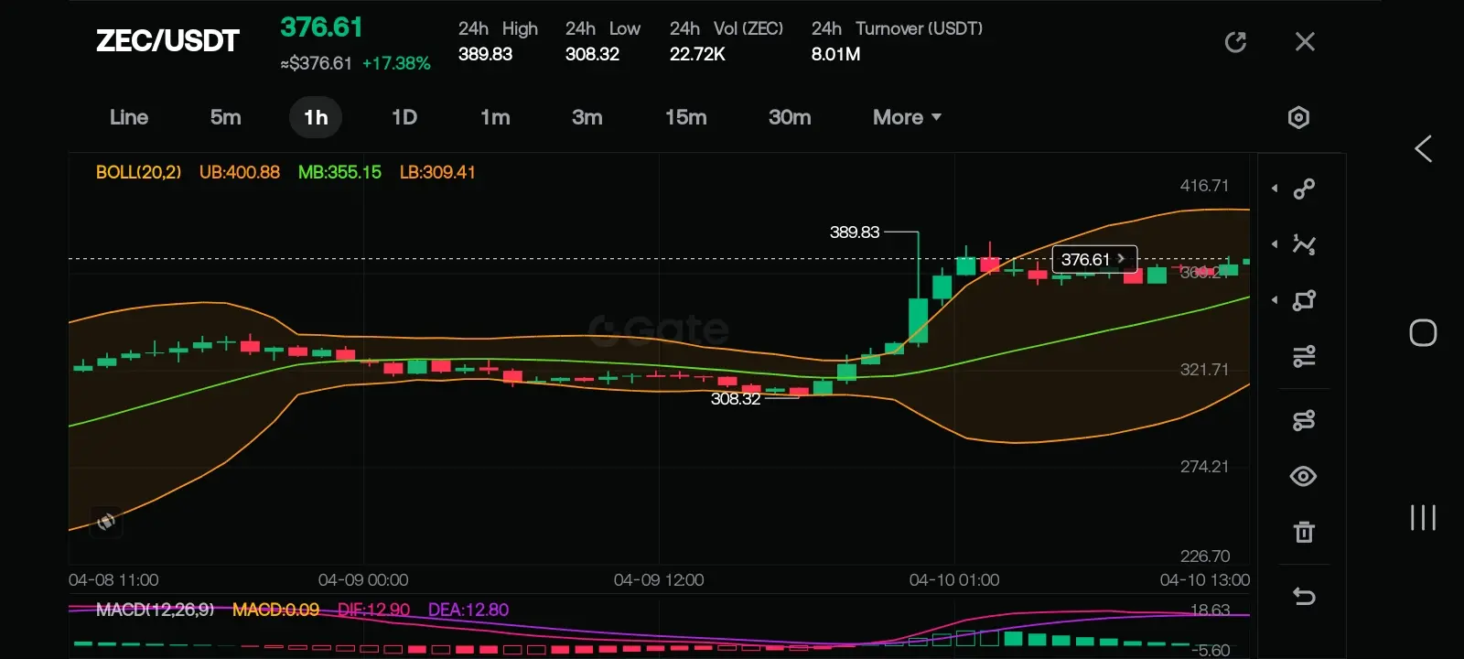Viewport: 1464px width, 659px height.
Task: Select the trend line drawing tool
Action: [x=1304, y=189]
